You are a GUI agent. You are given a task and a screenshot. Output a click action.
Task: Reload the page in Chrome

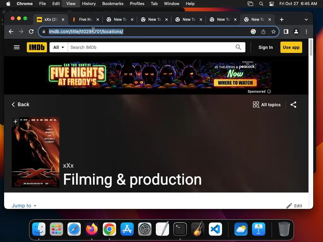click(31, 32)
